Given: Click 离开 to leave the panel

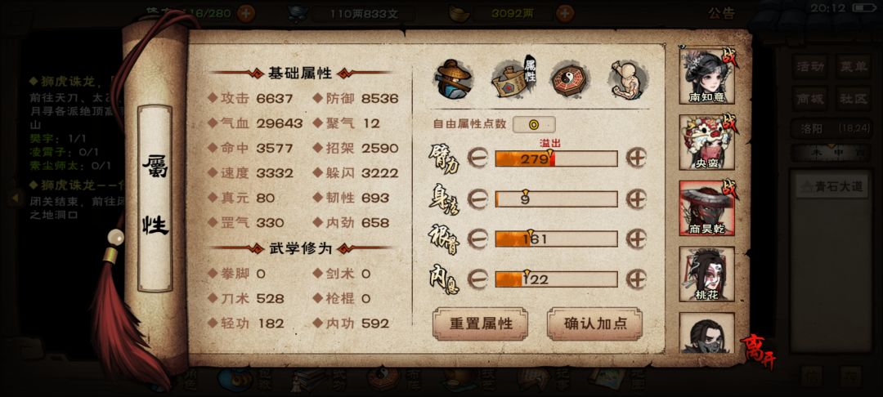Looking at the screenshot, I should pyautogui.click(x=758, y=351).
